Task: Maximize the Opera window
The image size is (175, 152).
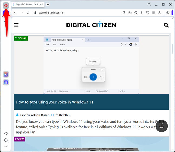Action: [163, 5]
